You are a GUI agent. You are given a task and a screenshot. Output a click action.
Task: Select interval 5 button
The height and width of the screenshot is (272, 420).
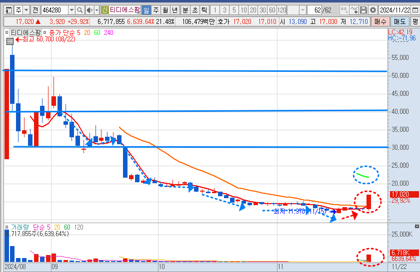234,10
